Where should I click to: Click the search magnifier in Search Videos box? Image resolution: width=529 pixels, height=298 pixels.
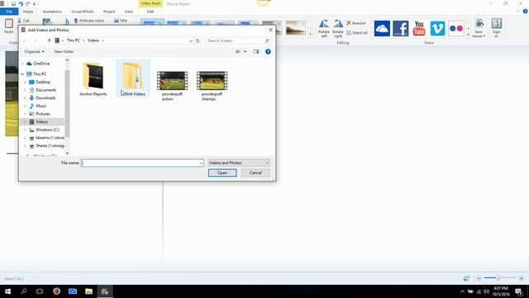[267, 41]
